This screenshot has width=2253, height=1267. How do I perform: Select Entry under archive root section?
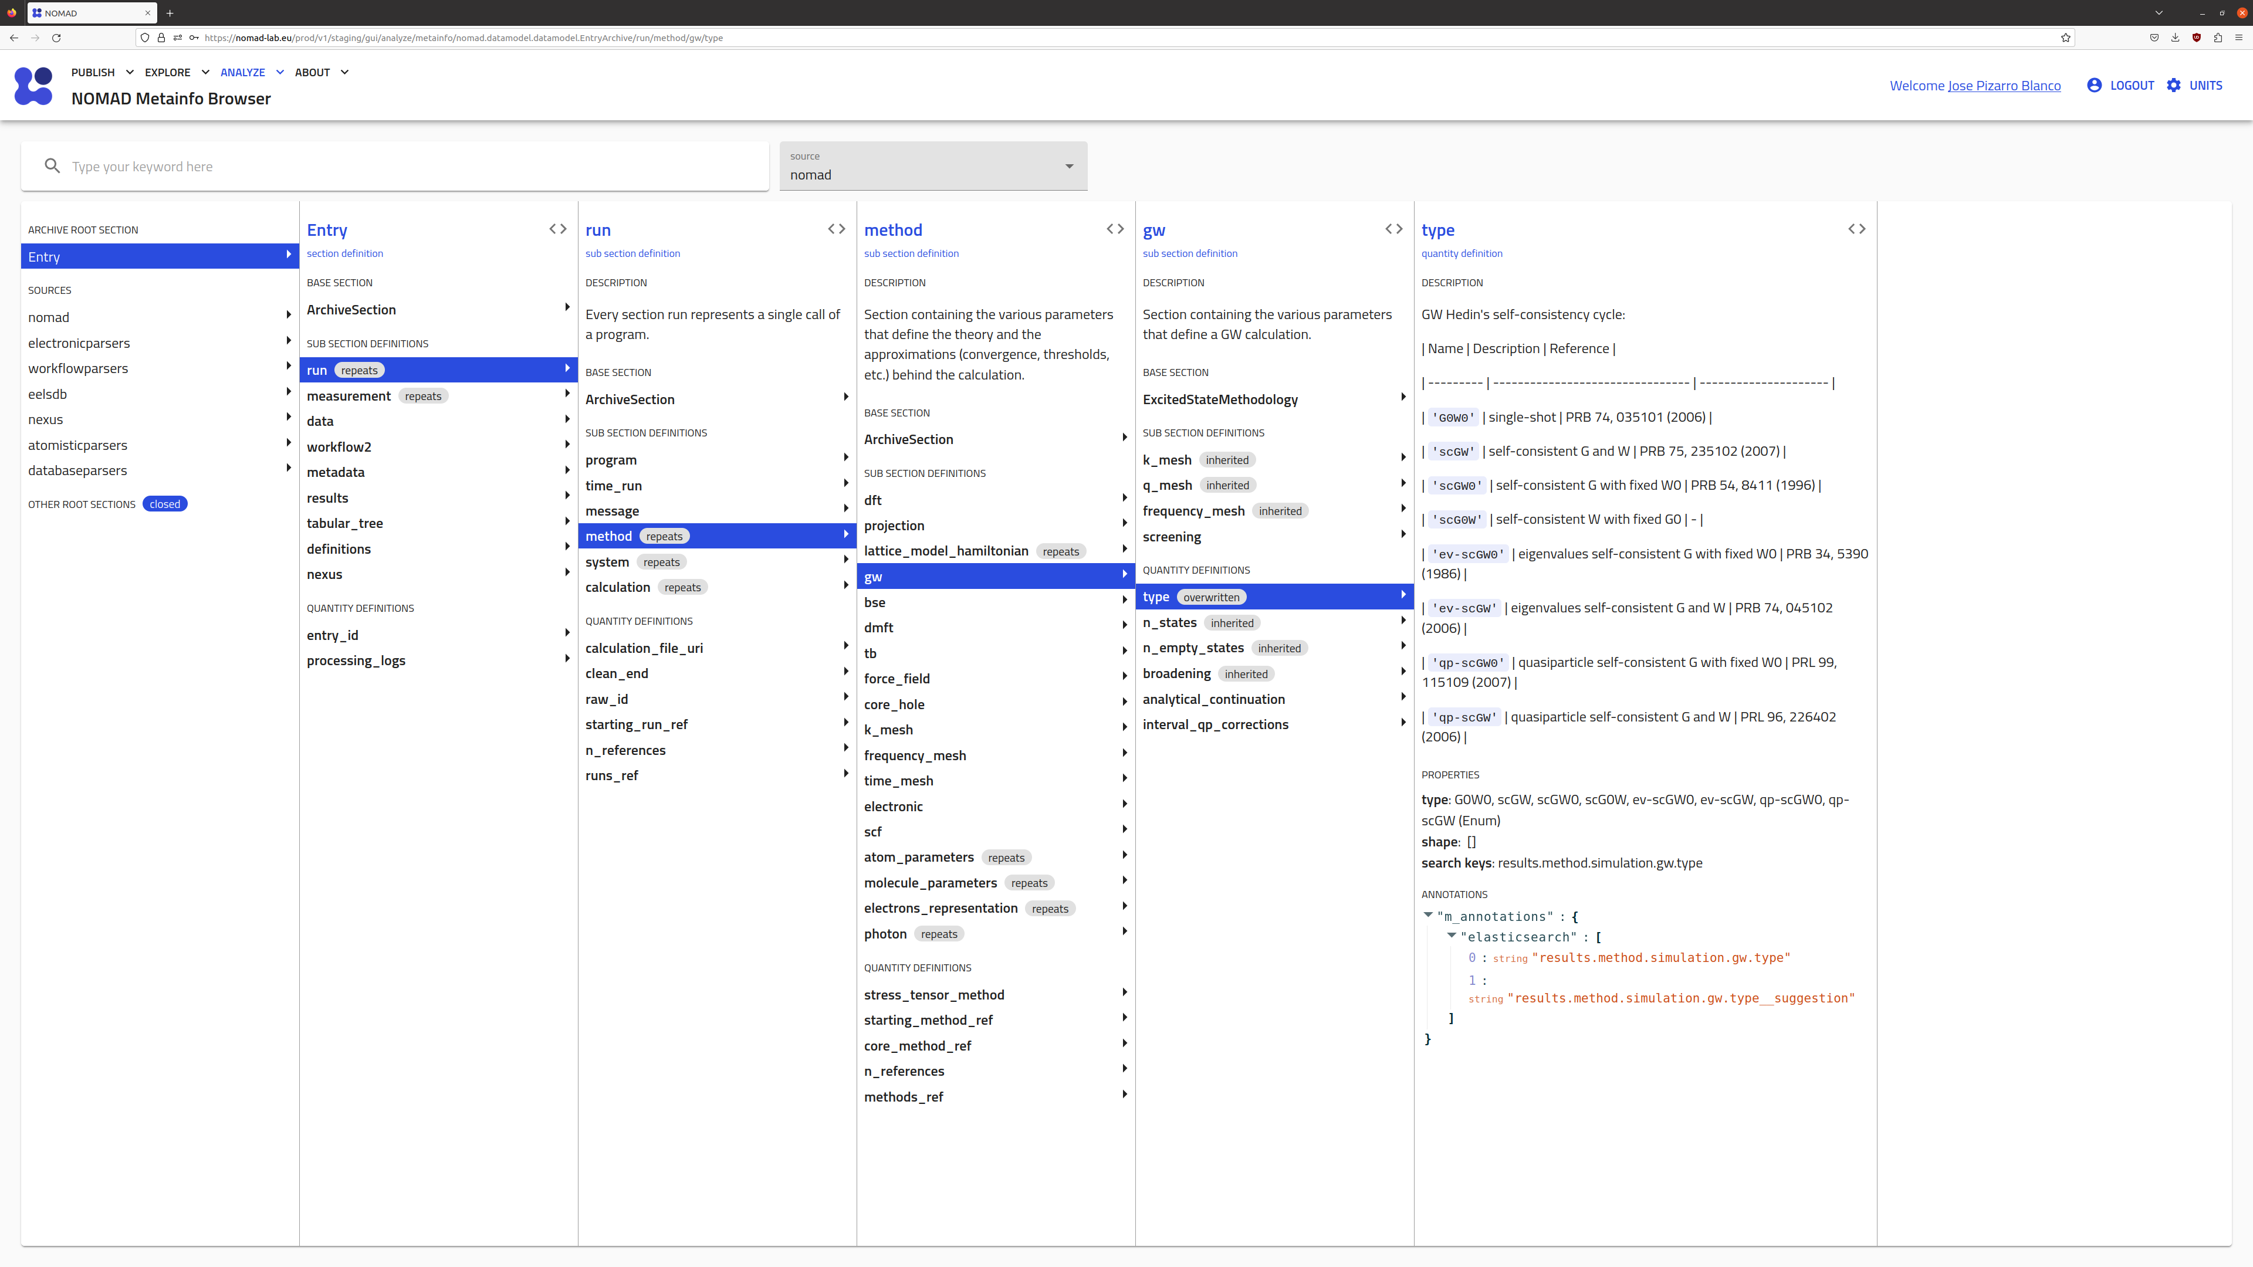pos(159,256)
